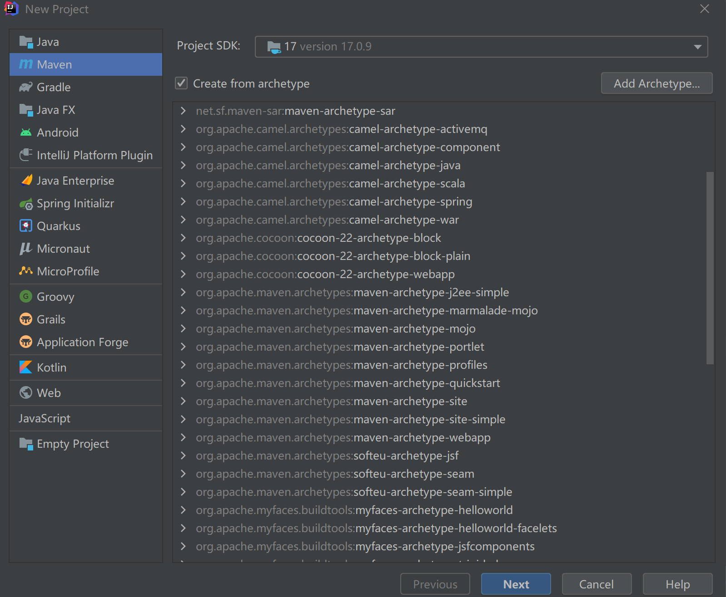Click the Next button
726x597 pixels.
pos(516,584)
